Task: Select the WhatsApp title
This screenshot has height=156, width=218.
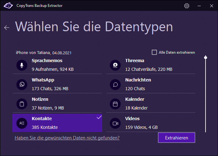Action: pyautogui.click(x=43, y=80)
